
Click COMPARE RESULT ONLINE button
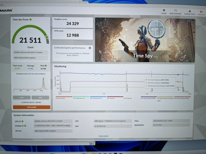pos(31,102)
